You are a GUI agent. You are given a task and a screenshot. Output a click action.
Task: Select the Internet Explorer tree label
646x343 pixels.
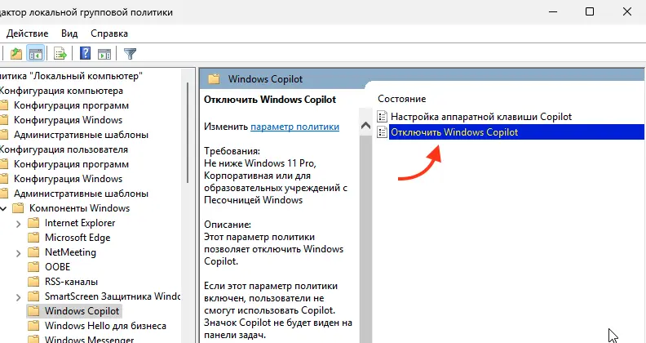80,223
